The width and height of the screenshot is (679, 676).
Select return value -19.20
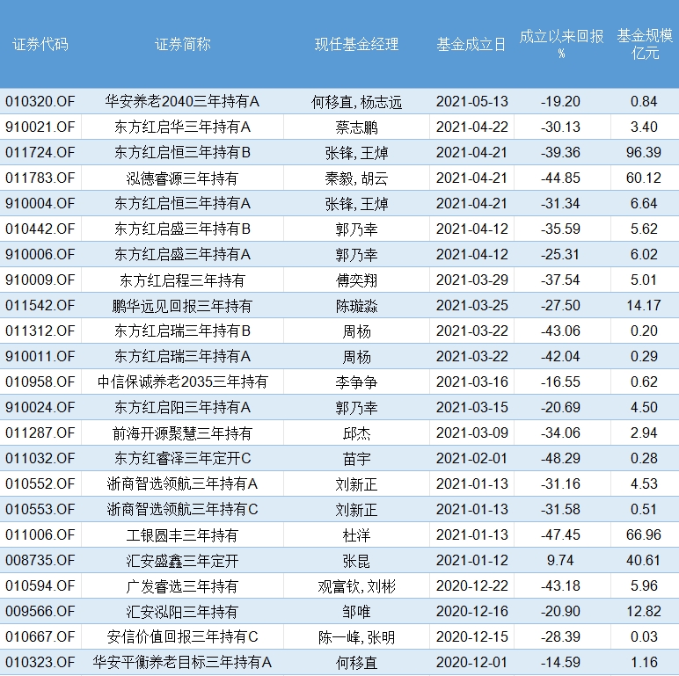pos(560,102)
